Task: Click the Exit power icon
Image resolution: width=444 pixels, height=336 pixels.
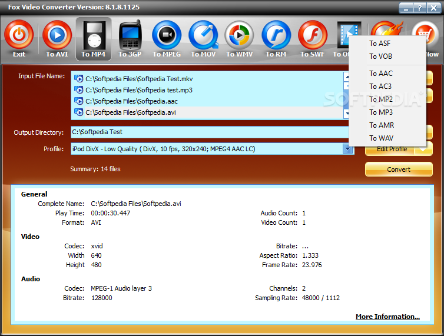Action: point(19,35)
